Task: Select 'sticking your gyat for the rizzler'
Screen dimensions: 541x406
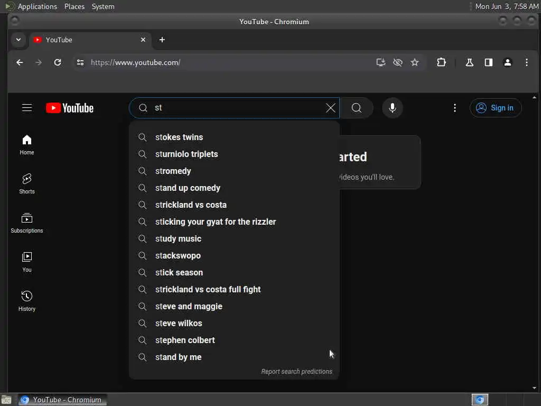Action: (234, 222)
